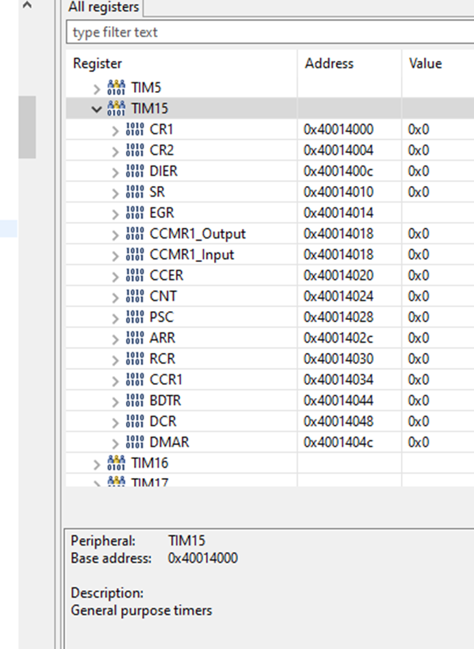Click the EGR register icon
Screen dimensions: 474x649
tap(135, 212)
